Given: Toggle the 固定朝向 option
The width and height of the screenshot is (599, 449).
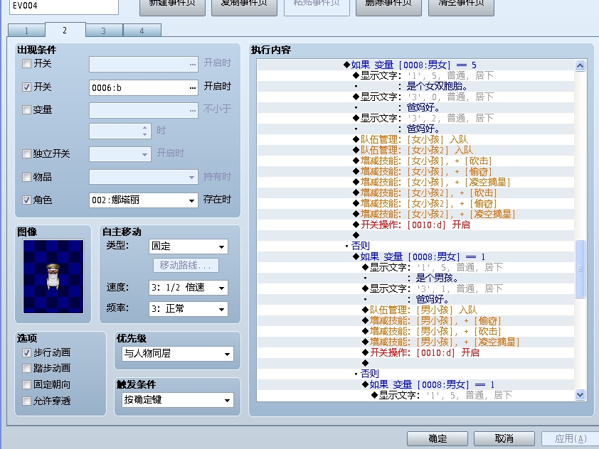Looking at the screenshot, I should pos(26,384).
